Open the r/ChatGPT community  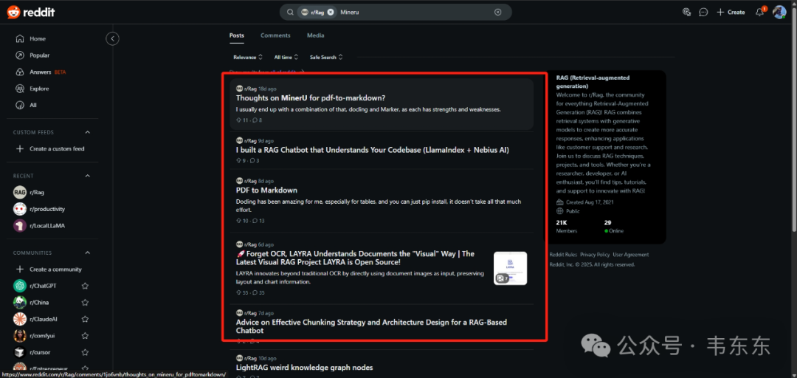(x=43, y=286)
